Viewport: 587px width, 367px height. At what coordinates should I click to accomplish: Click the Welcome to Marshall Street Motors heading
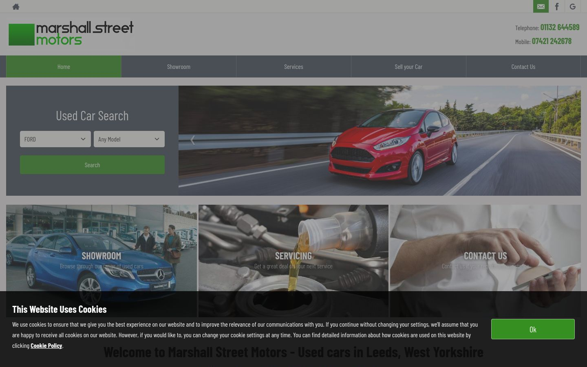(293, 352)
